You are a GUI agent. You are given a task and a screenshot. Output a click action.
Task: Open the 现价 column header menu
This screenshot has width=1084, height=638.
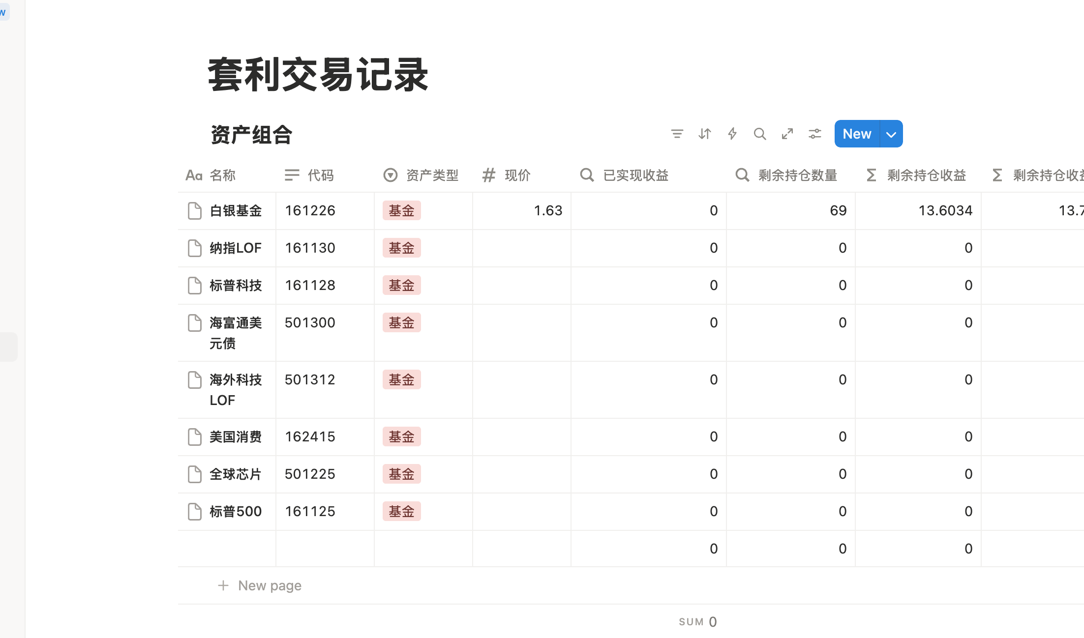(x=516, y=175)
